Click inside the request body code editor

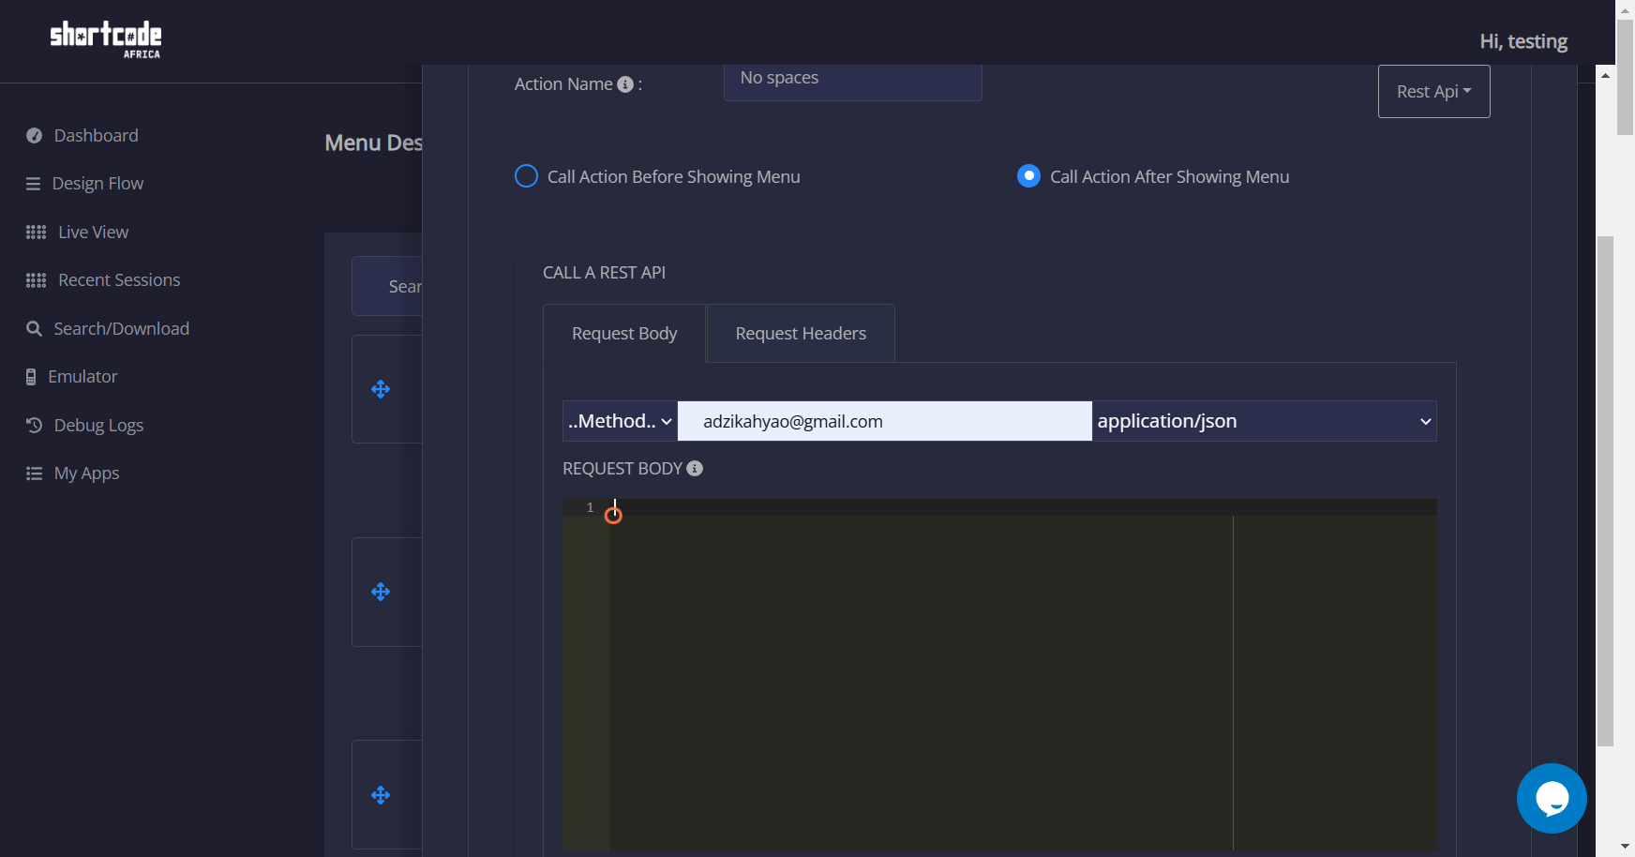[1022, 675]
